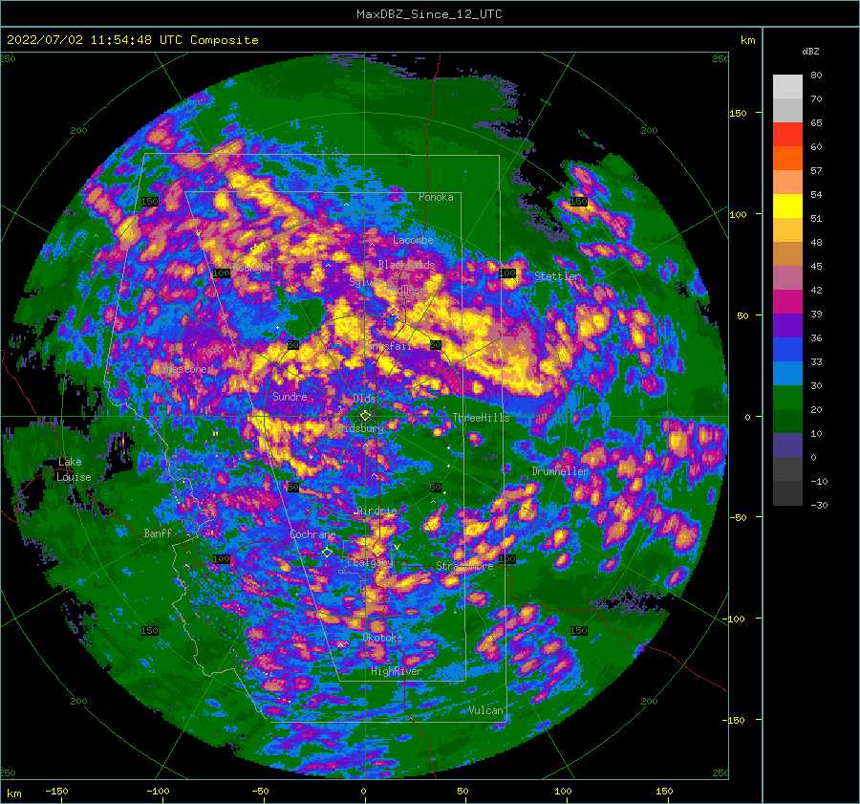Click the yellow radar site marker beside Olds
Viewport: 860px width, 804px height.
(x=365, y=416)
